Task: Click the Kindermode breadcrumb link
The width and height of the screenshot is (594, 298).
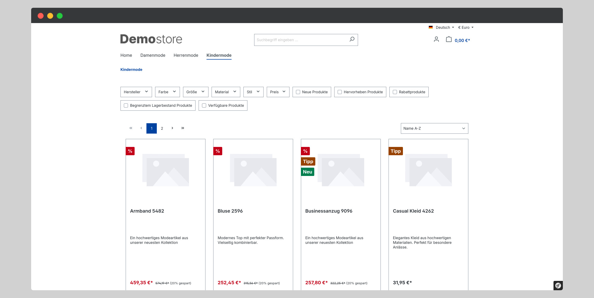Action: tap(131, 69)
